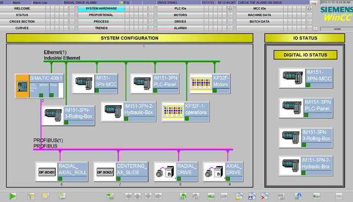Open the MCC IOs screen

260,9
